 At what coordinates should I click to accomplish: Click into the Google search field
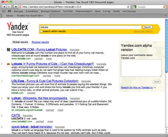[x=150, y=7]
